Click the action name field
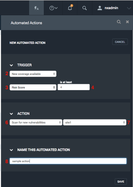This screenshot has width=133, height=187. (x=68, y=161)
